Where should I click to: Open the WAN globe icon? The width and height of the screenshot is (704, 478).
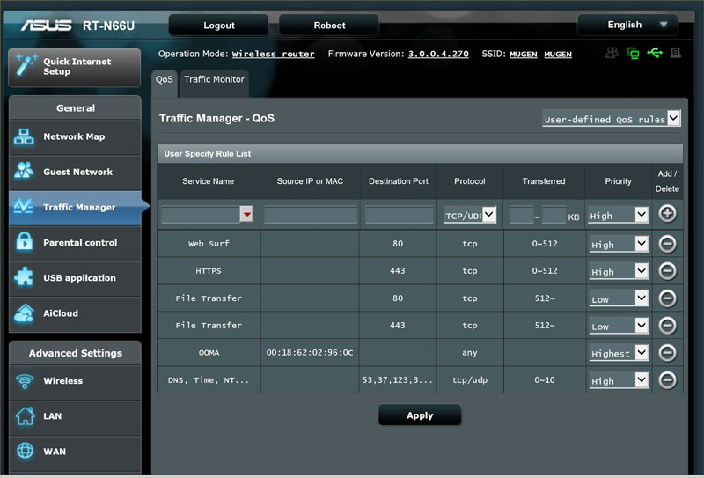point(26,451)
